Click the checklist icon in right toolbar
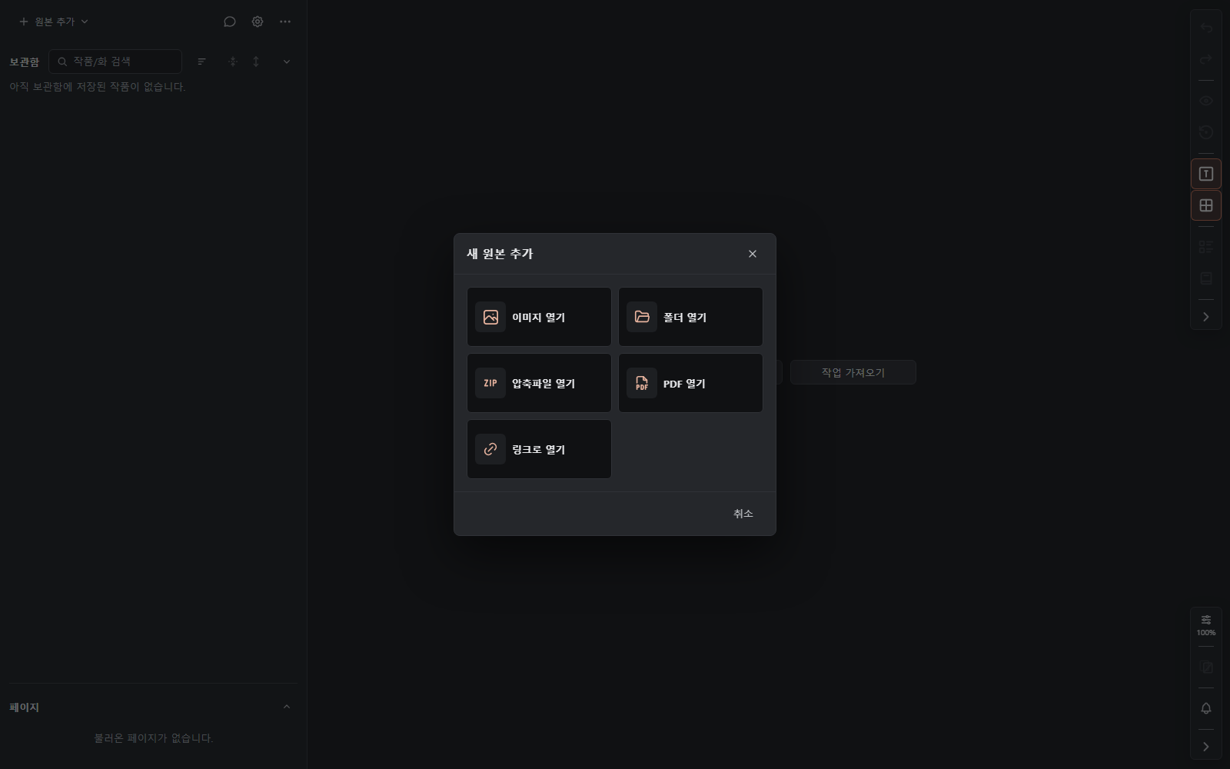Screen dimensions: 1230x769 click(1206, 247)
